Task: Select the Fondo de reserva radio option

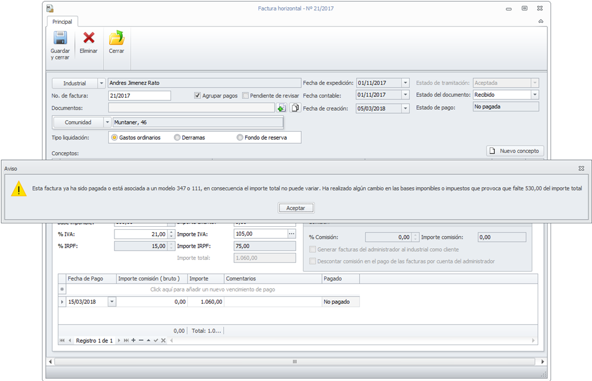Action: [x=240, y=137]
